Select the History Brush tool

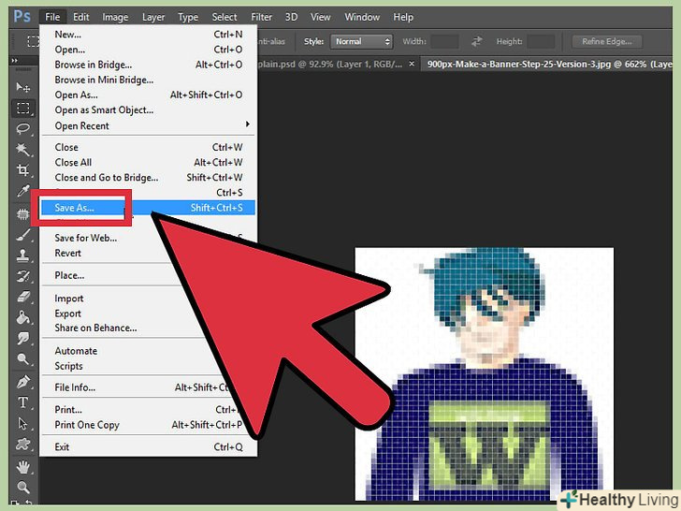coord(23,276)
